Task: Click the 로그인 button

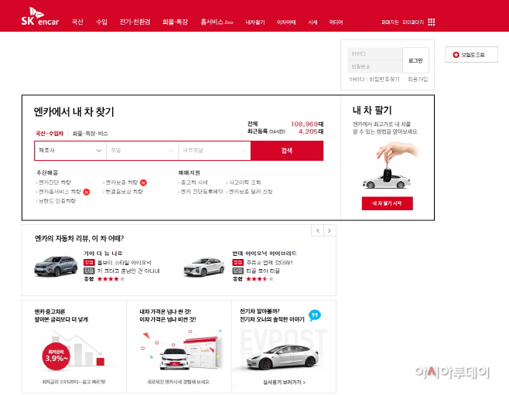Action: pyautogui.click(x=415, y=60)
